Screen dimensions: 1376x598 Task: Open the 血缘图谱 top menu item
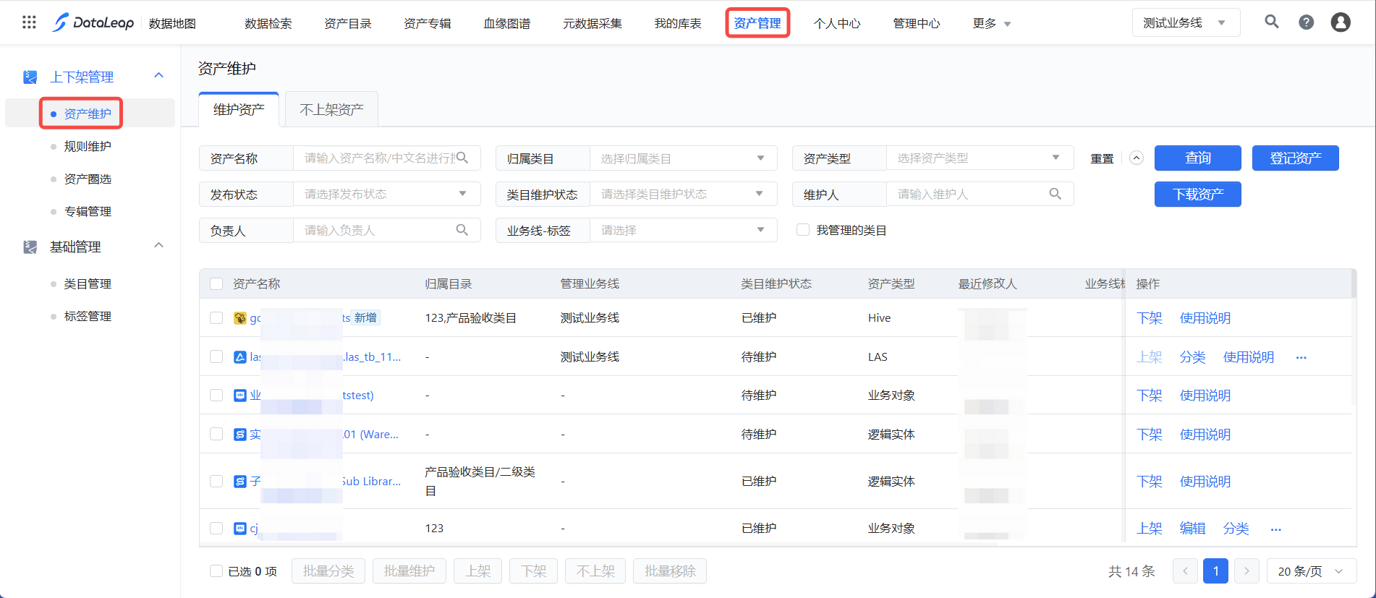point(506,24)
